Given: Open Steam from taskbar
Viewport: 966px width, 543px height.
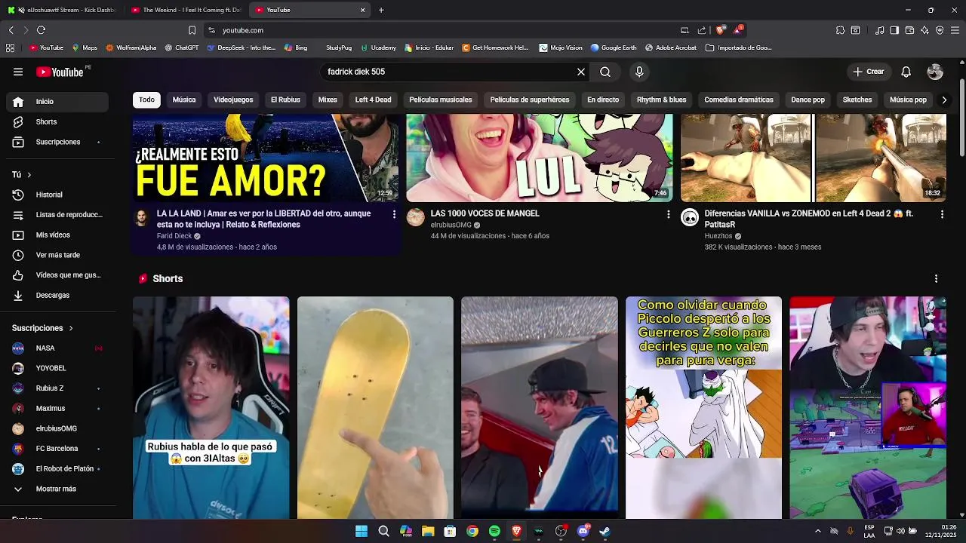Looking at the screenshot, I should [605, 531].
